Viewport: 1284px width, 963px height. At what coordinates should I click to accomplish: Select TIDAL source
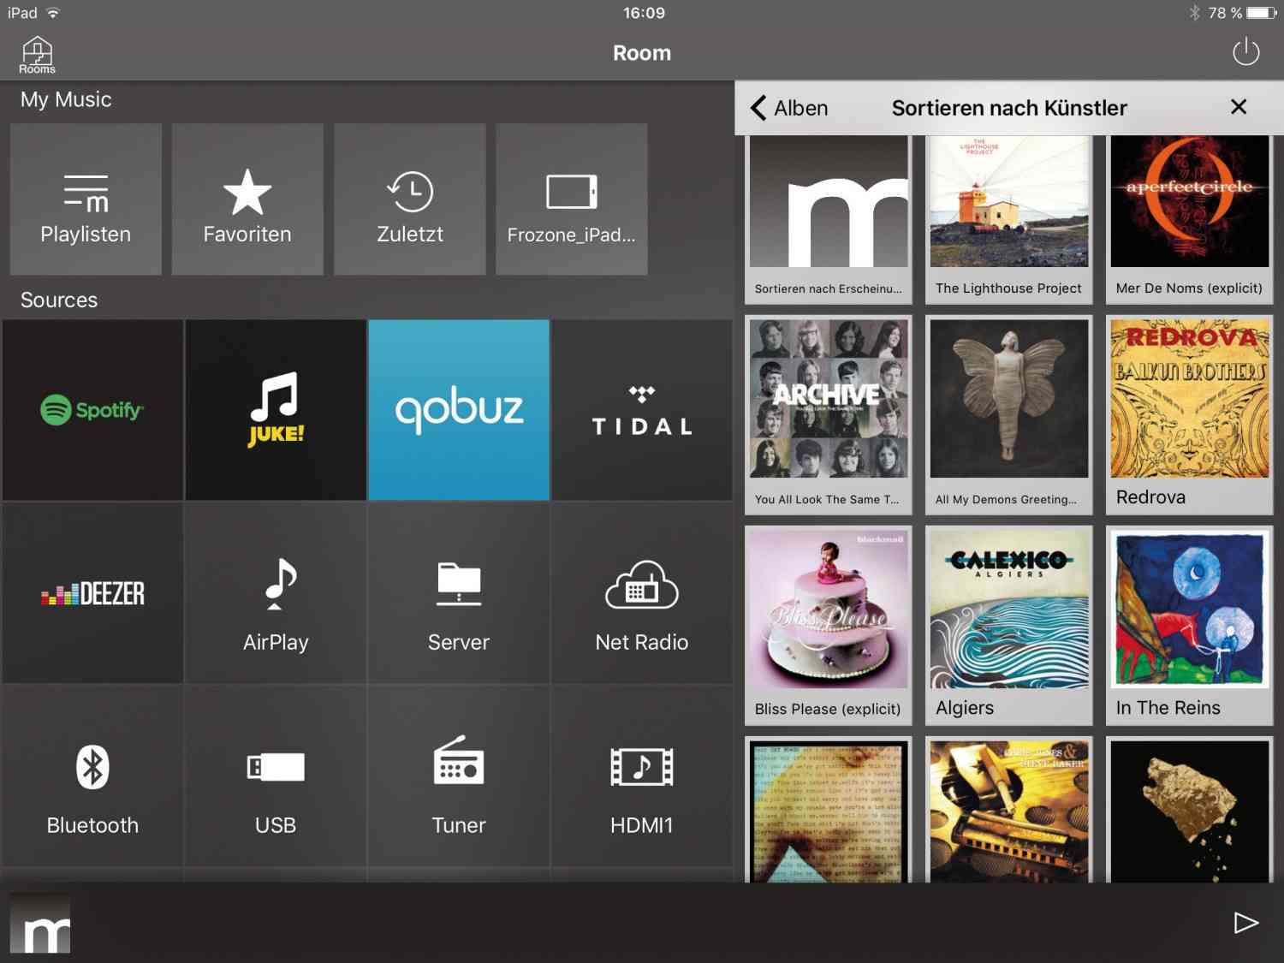[642, 409]
